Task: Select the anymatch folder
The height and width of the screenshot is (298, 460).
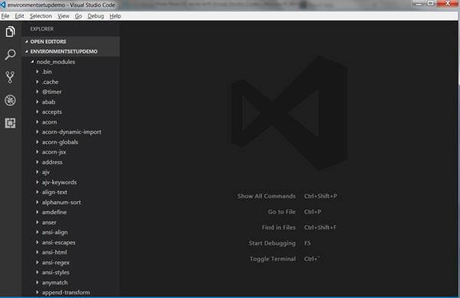Action: [x=55, y=283]
